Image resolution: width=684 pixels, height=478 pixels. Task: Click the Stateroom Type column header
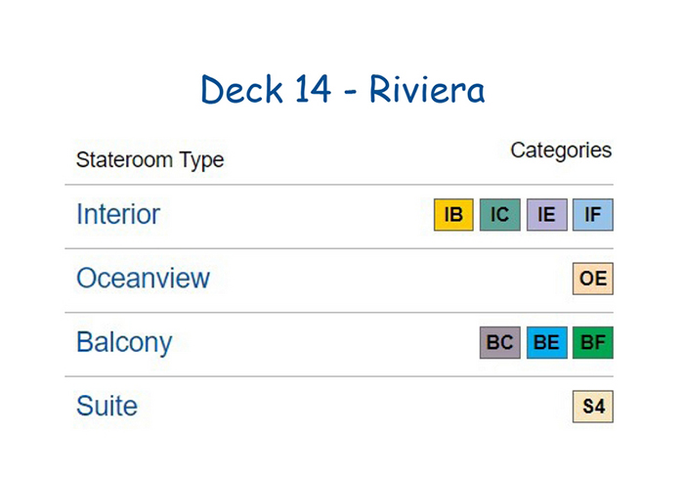pyautogui.click(x=150, y=159)
